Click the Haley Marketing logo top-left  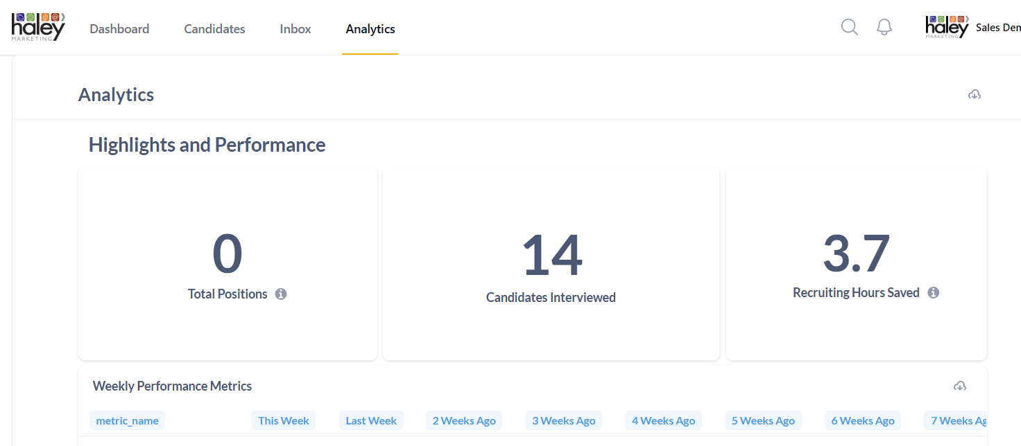tap(38, 27)
